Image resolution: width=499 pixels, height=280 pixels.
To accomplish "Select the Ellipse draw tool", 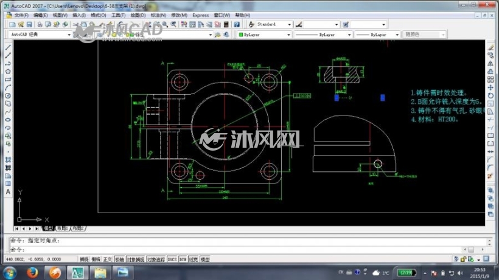I will pos(9,120).
